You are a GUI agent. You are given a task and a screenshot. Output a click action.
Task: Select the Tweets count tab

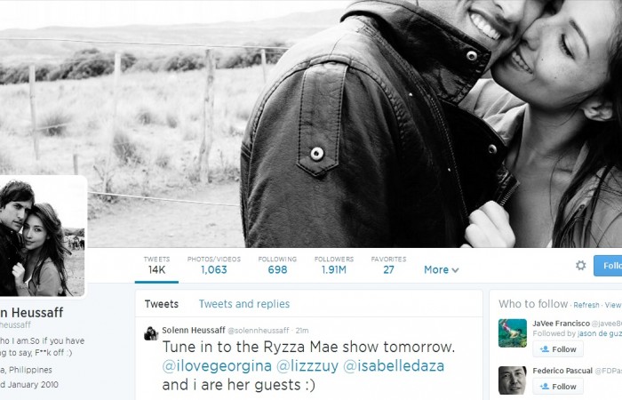coord(156,265)
